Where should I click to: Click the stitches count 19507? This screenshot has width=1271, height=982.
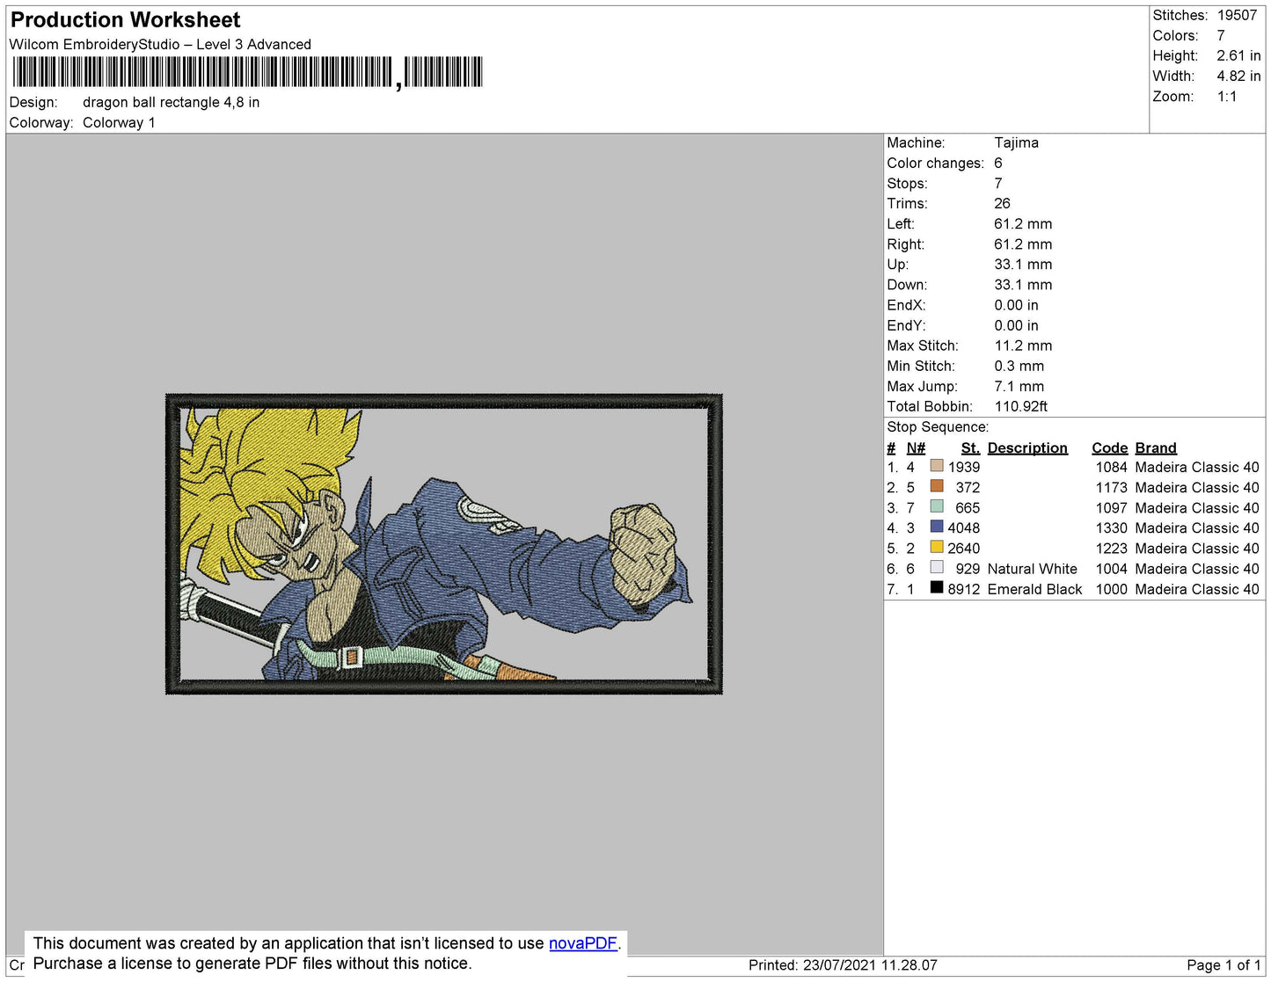pos(1237,16)
